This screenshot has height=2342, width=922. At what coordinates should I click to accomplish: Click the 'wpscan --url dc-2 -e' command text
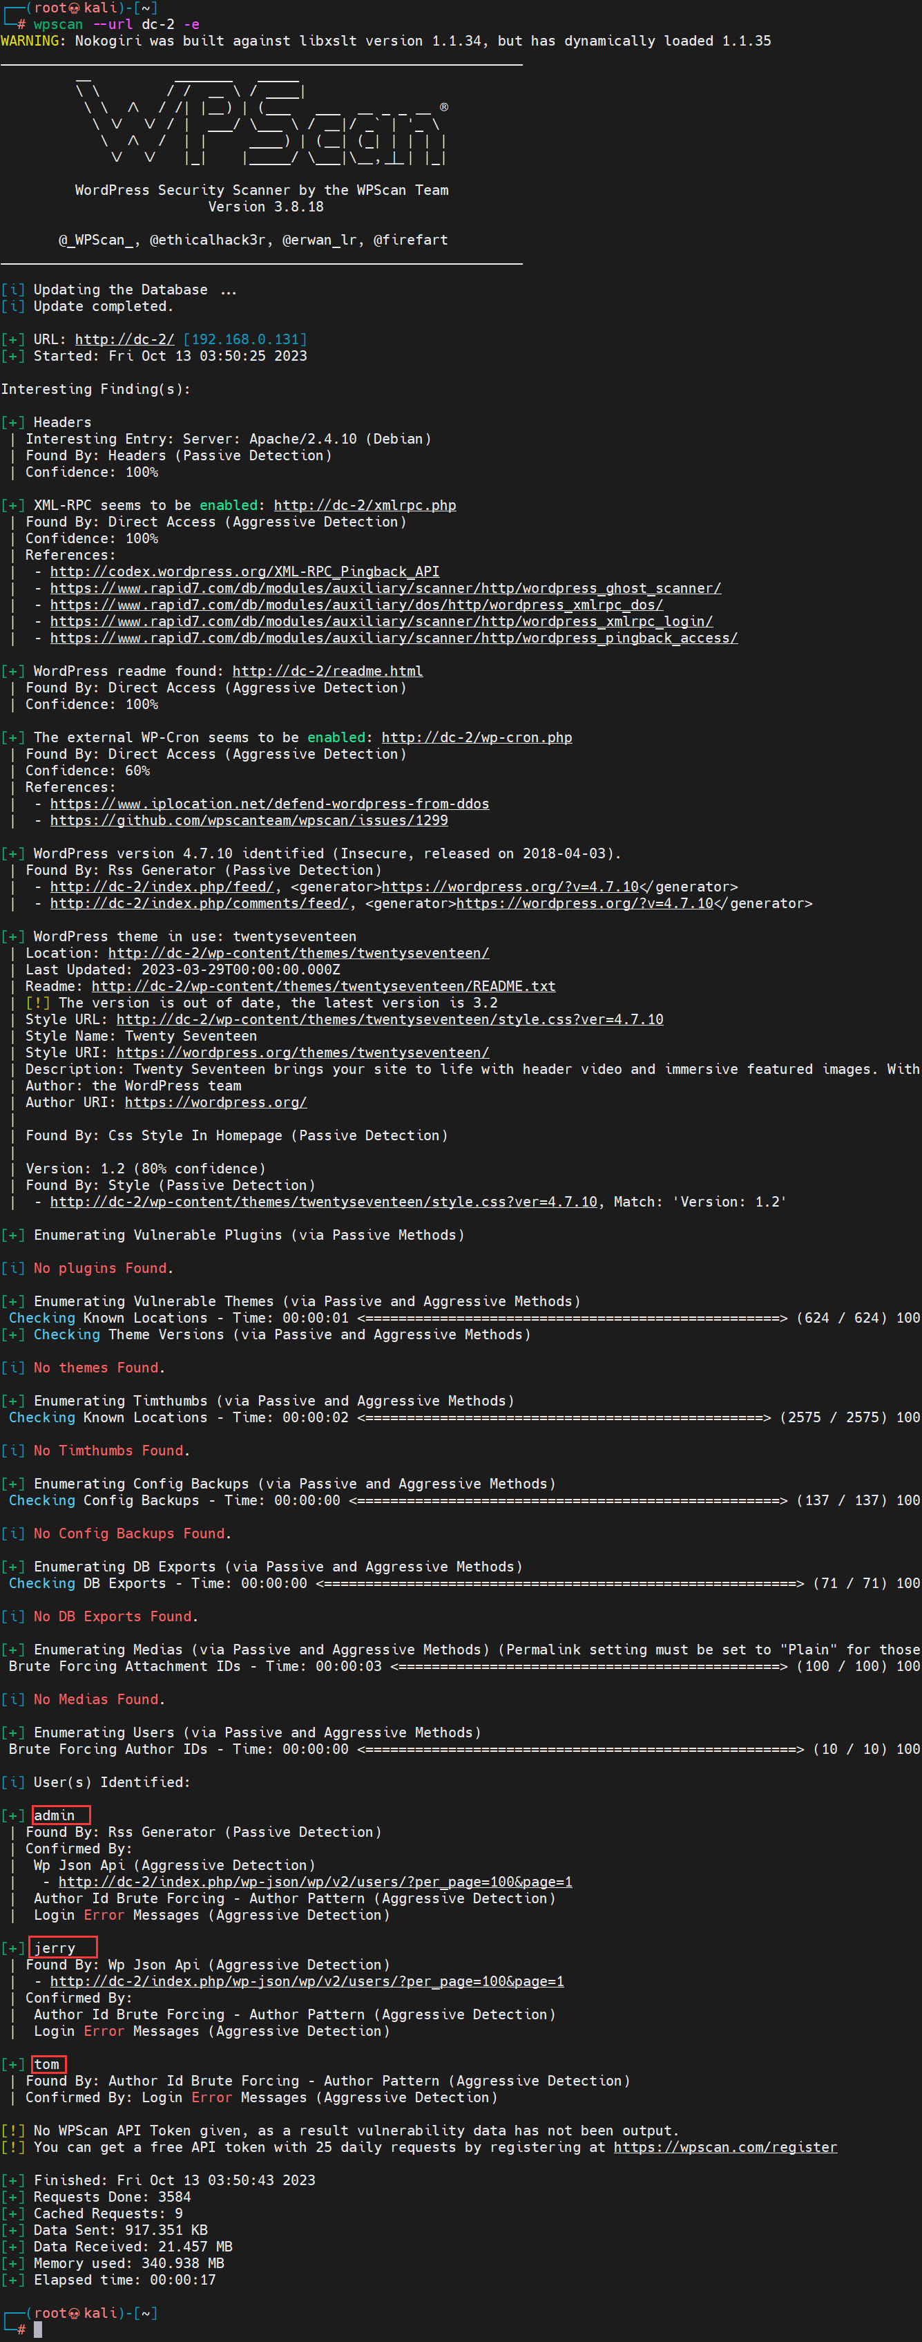tap(116, 25)
